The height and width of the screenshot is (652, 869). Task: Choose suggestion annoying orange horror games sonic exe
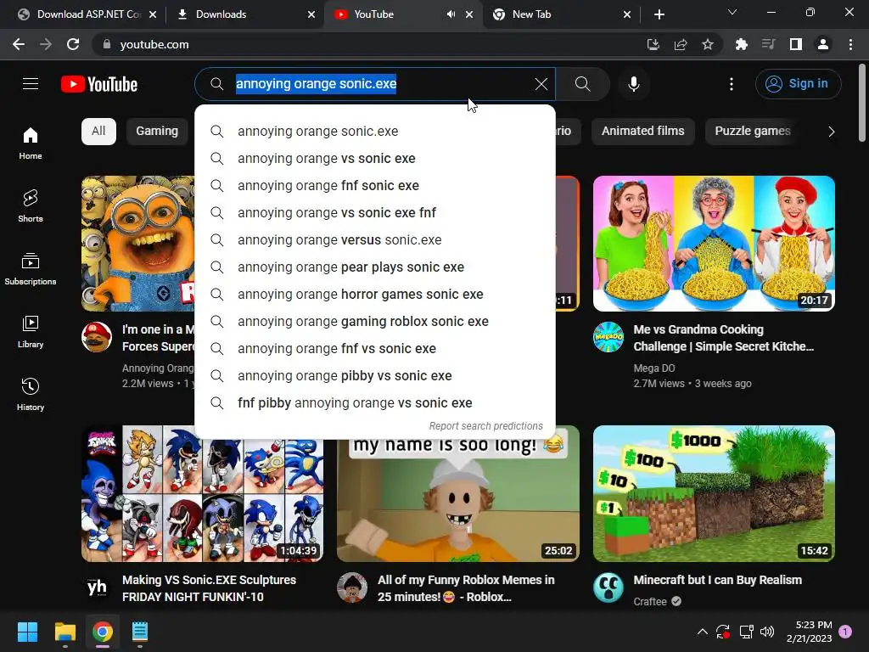(x=375, y=295)
